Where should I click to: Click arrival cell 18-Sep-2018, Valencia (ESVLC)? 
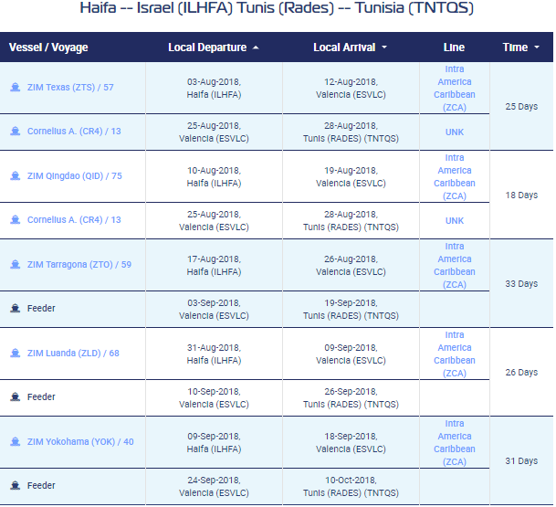click(351, 443)
